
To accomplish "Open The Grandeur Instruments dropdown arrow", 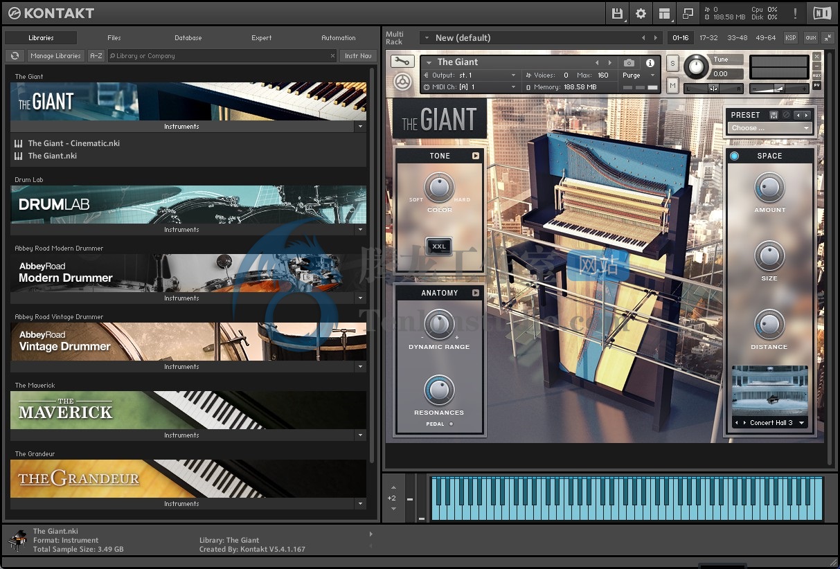I will (360, 504).
